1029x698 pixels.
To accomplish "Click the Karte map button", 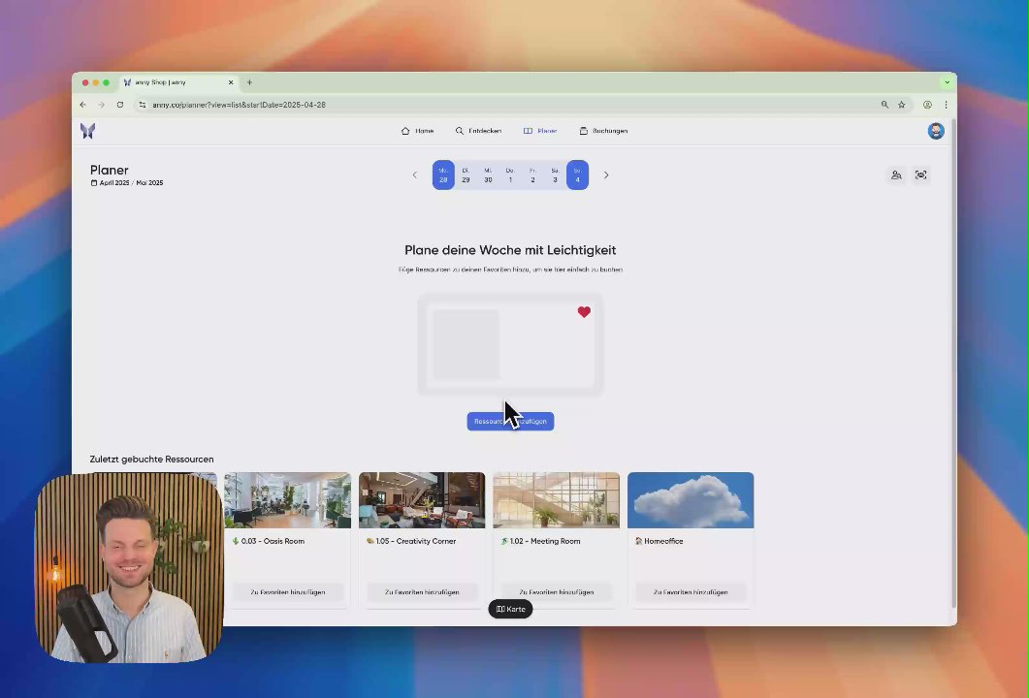I will 510,609.
